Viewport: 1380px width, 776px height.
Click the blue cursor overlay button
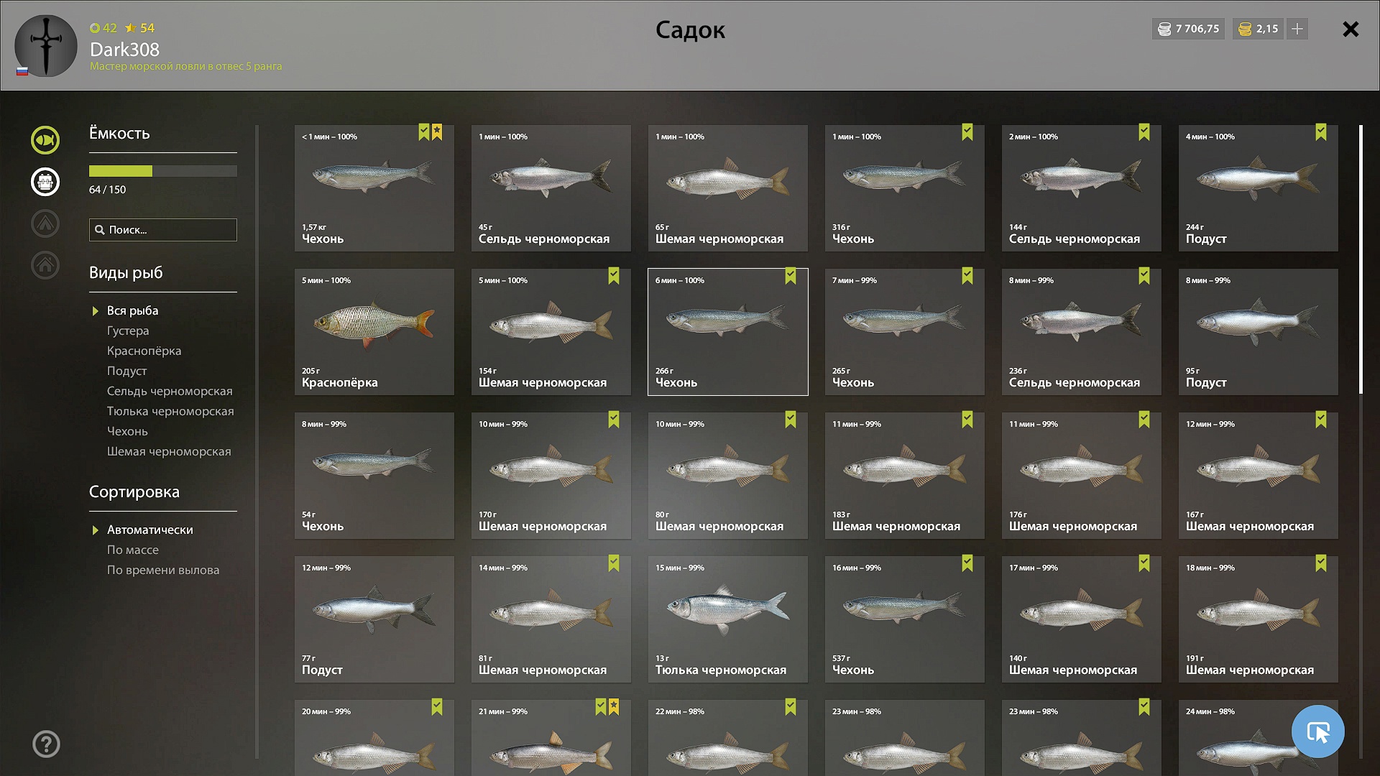[x=1318, y=731]
